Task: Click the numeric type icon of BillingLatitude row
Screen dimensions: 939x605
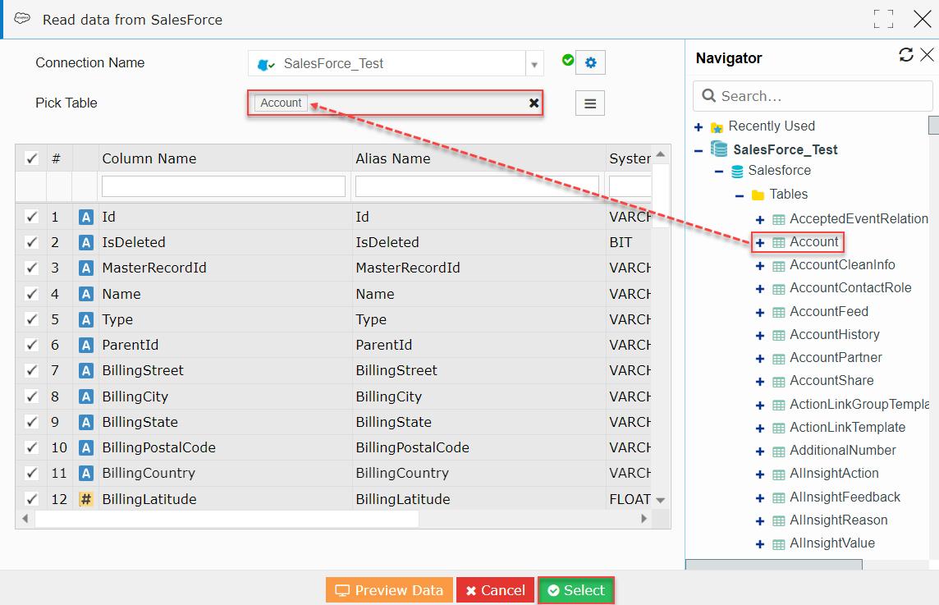Action: (x=86, y=499)
